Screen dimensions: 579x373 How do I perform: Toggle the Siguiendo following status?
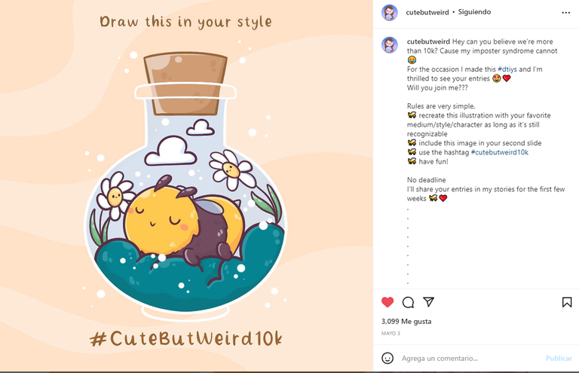474,12
